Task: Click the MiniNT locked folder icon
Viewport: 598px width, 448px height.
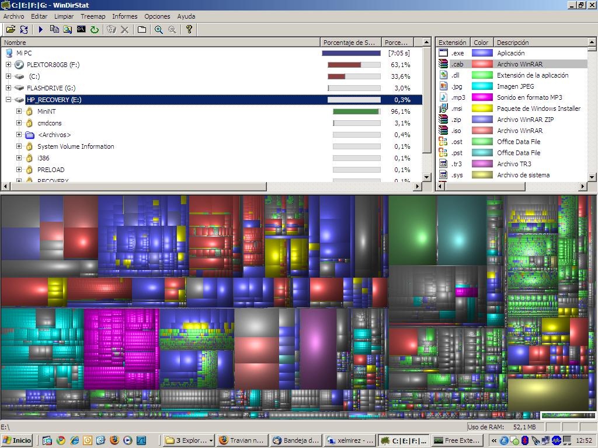Action: [29, 111]
